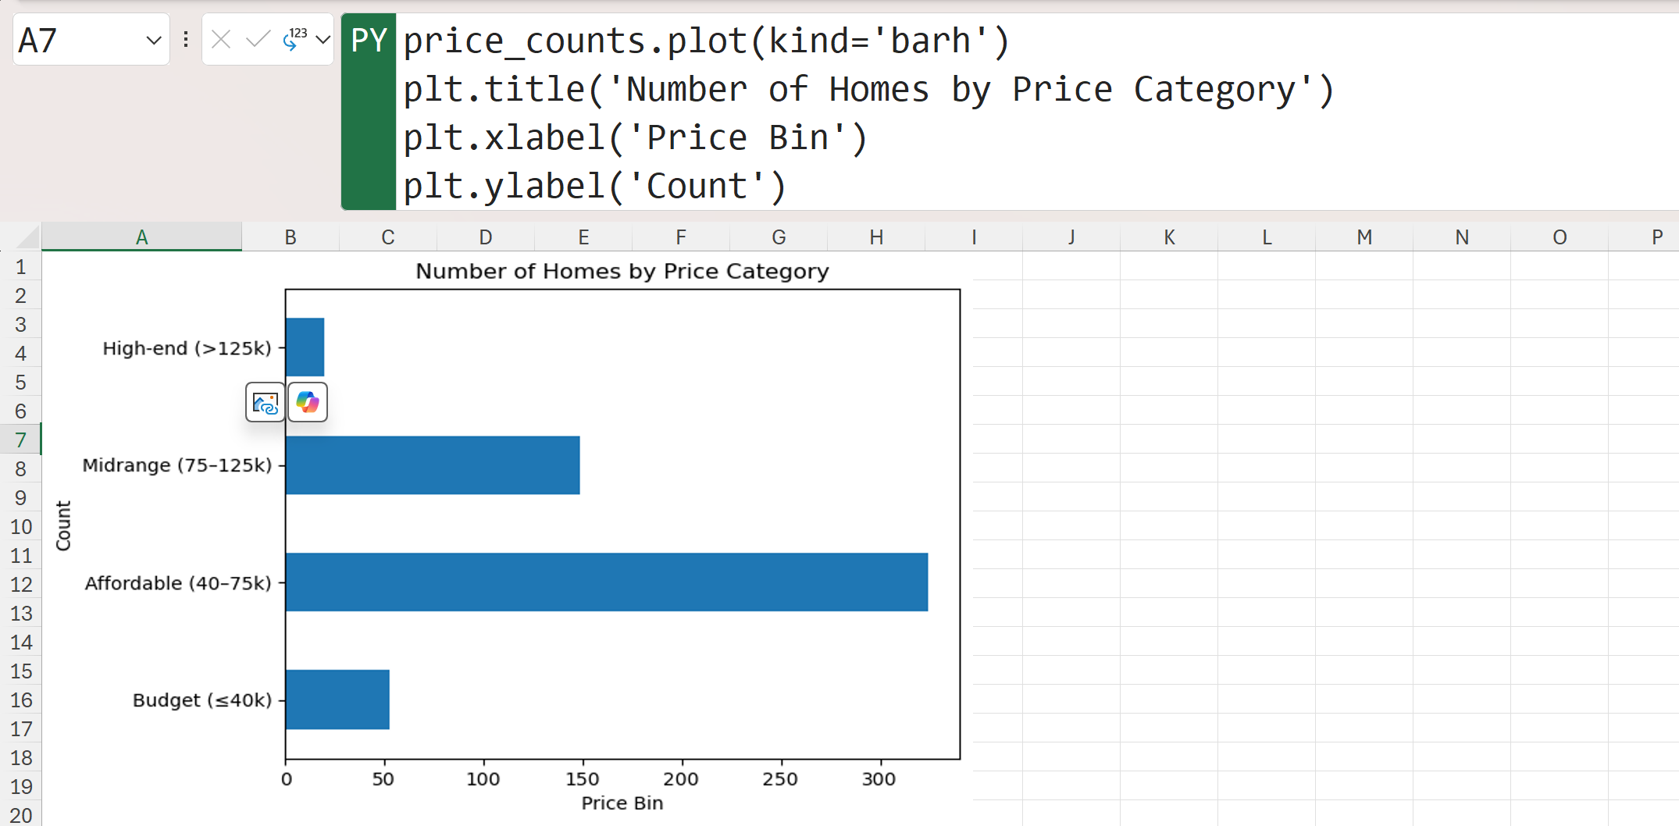
Task: Expand the Name Box dropdown arrow
Action: point(154,40)
